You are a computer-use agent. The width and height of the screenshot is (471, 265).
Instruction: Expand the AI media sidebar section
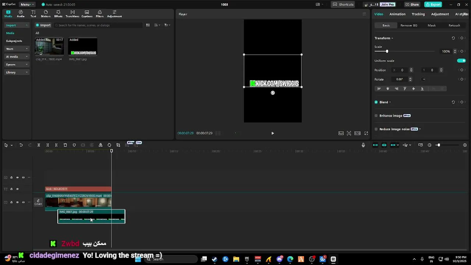[x=17, y=57]
